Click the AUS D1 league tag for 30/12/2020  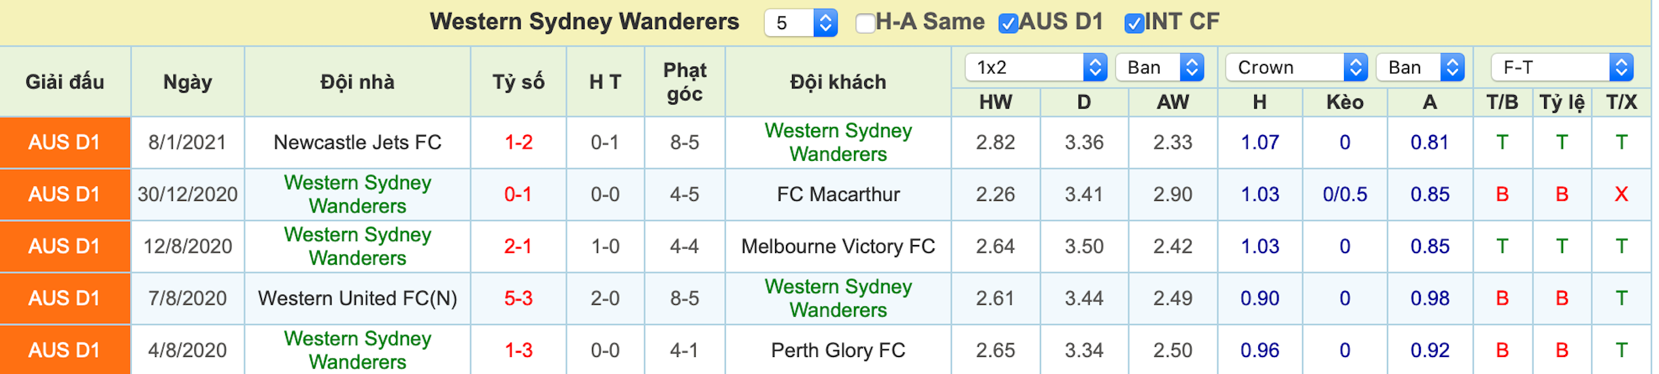tap(65, 194)
